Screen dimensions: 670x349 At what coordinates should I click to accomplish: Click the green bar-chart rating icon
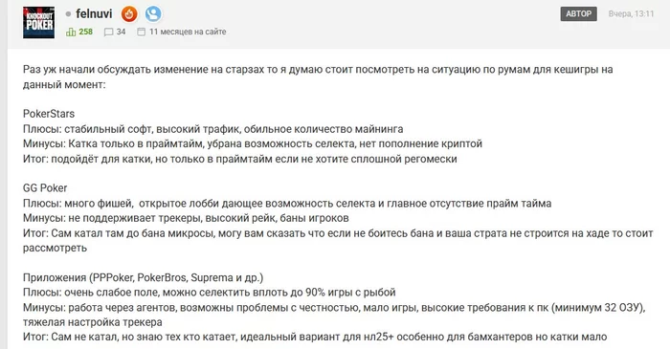coord(71,32)
